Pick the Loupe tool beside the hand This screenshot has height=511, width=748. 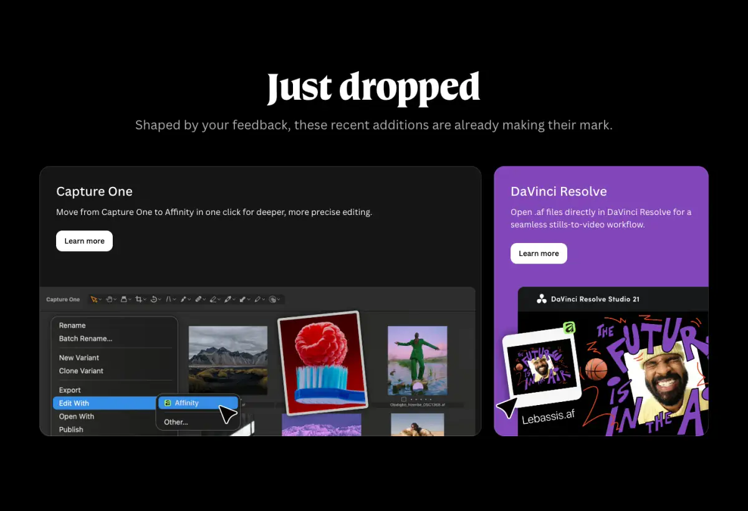point(123,300)
